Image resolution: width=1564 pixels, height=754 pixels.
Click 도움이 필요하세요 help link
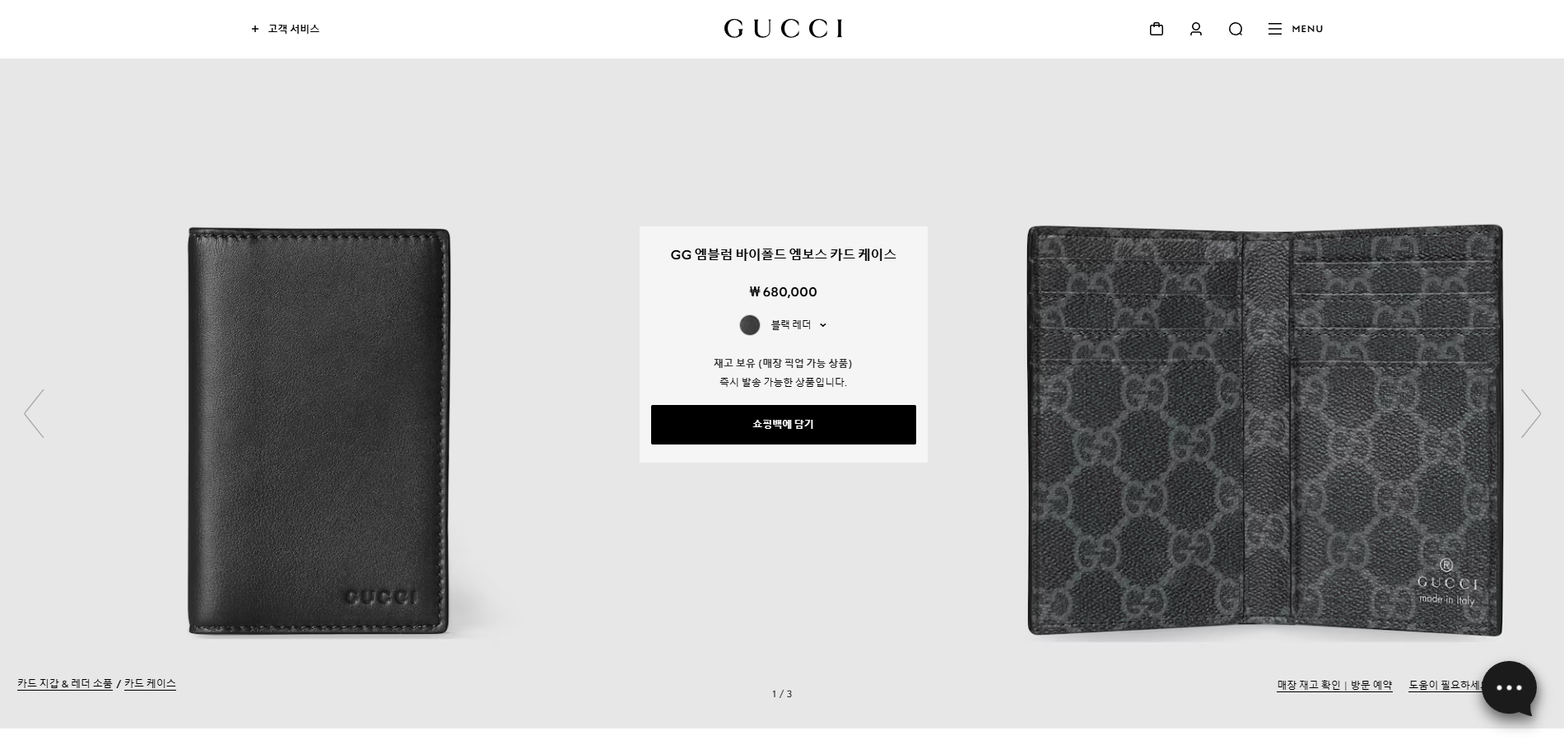click(1445, 685)
